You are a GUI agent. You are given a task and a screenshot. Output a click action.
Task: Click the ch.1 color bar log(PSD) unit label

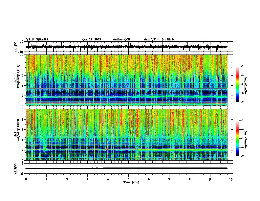coord(246,85)
